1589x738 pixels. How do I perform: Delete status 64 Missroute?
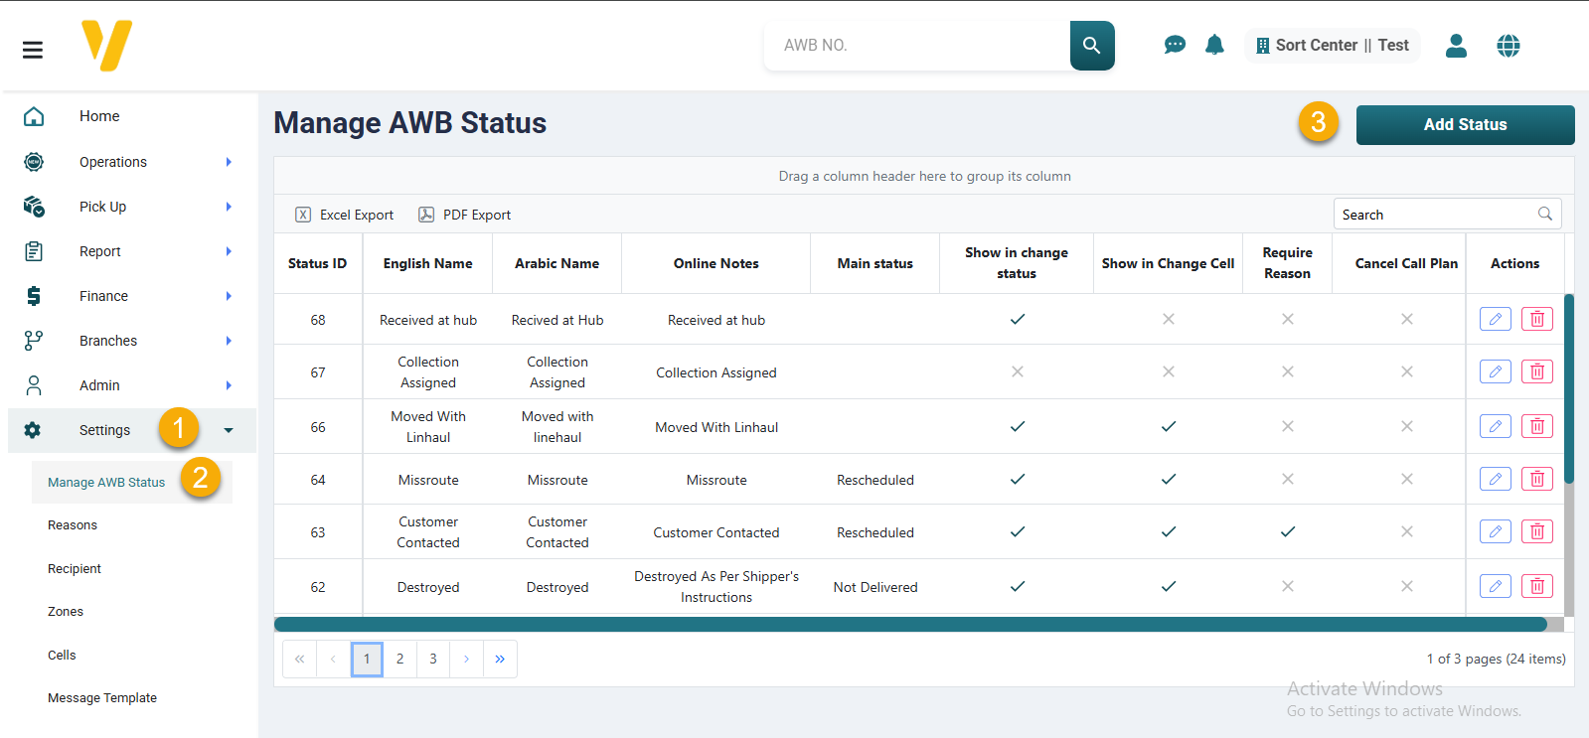1537,479
